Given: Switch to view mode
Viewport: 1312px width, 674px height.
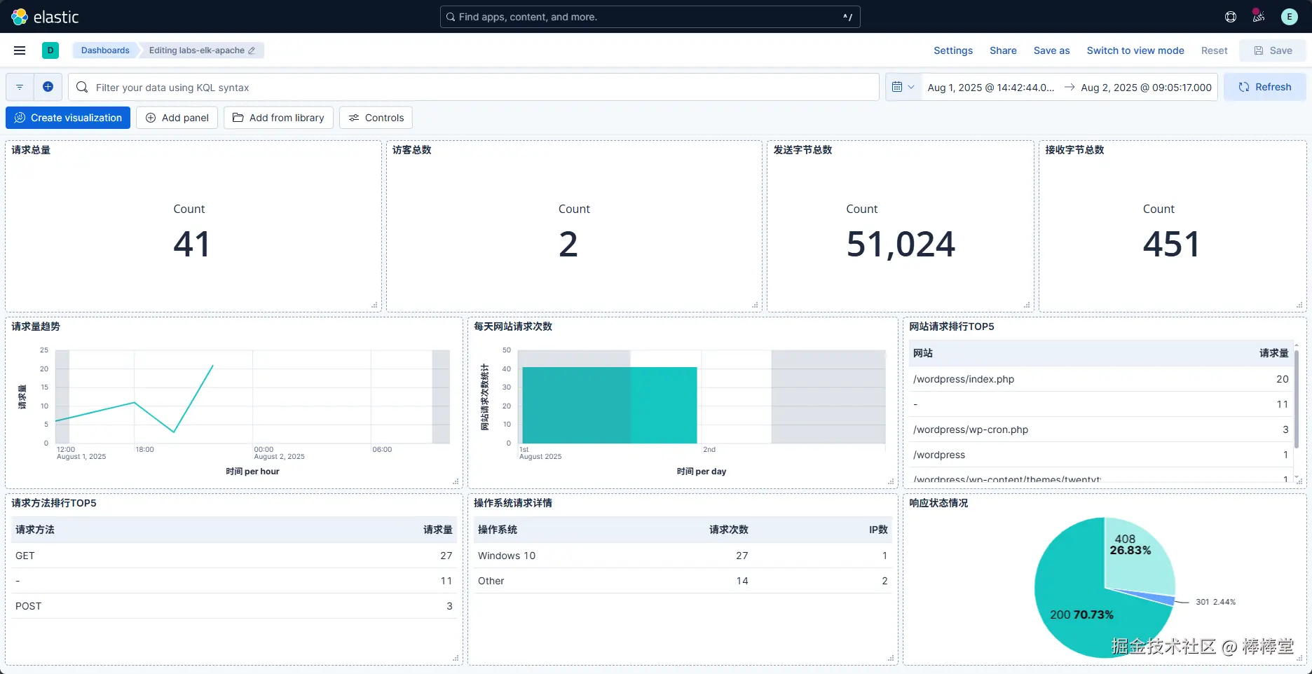Looking at the screenshot, I should 1135,50.
